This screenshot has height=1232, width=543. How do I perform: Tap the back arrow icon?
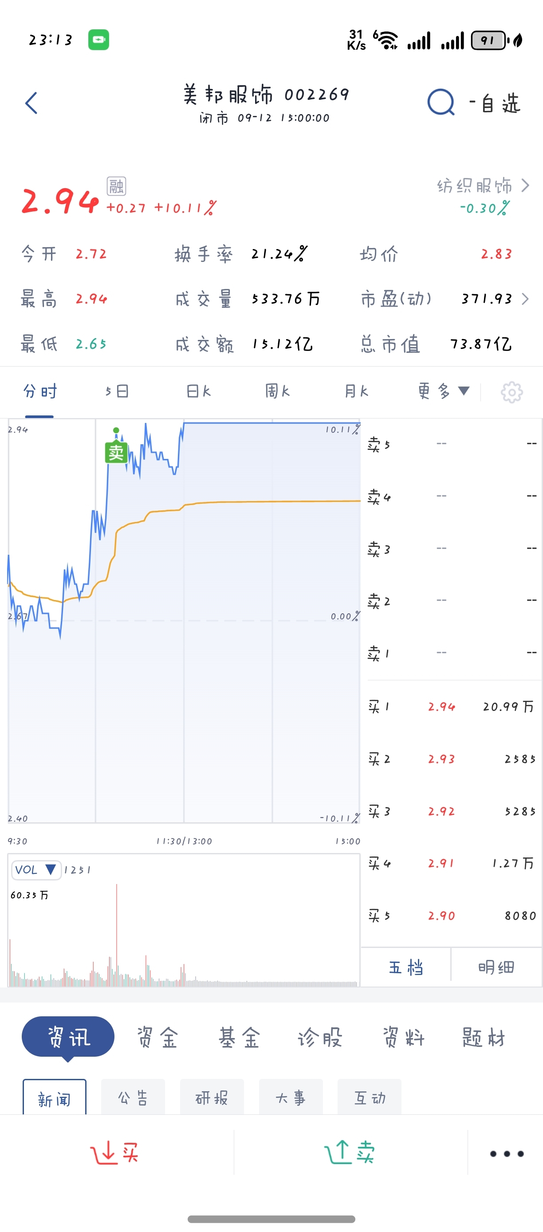coord(31,103)
